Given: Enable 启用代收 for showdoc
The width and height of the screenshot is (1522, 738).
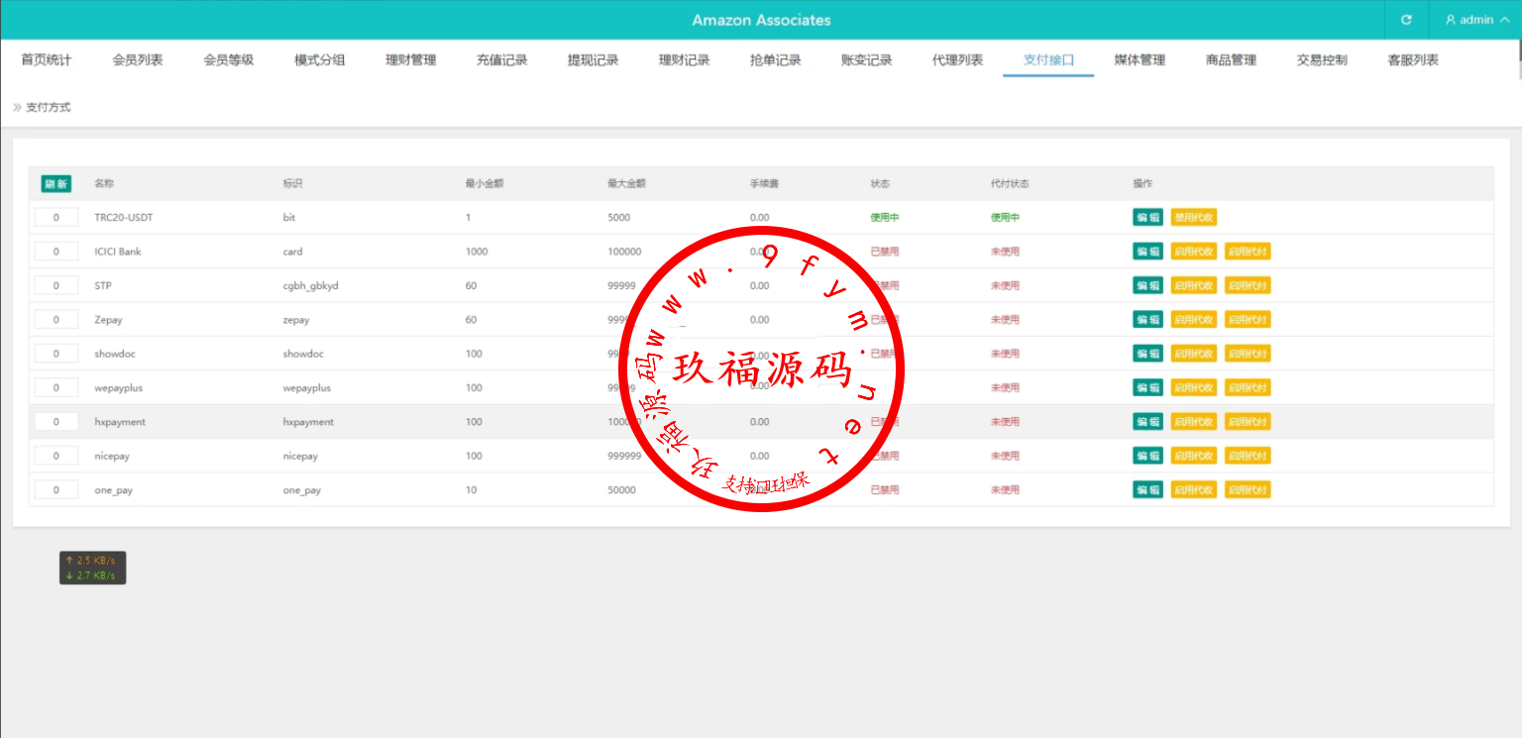Looking at the screenshot, I should [x=1194, y=354].
